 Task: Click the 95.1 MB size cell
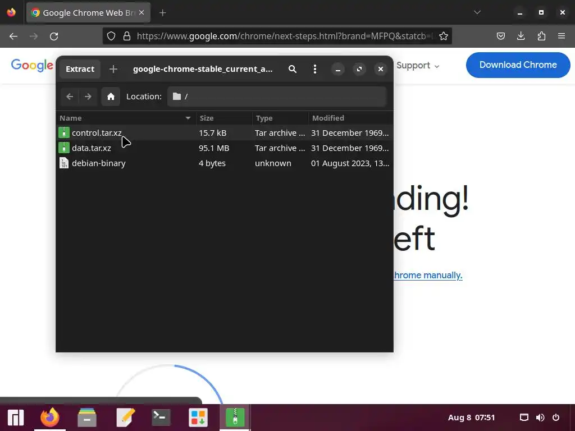214,148
